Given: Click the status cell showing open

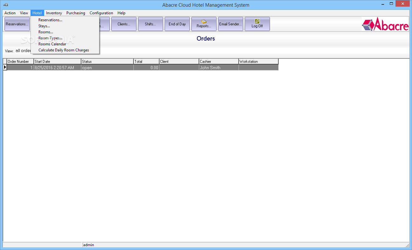Looking at the screenshot, I should (x=107, y=68).
